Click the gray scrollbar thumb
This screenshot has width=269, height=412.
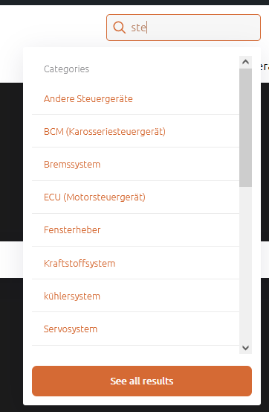tap(246, 127)
